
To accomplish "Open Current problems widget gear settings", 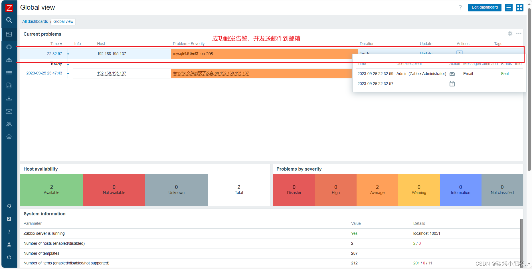I will [x=510, y=34].
